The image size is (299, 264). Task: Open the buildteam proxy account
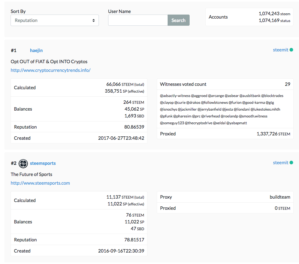click(x=280, y=197)
